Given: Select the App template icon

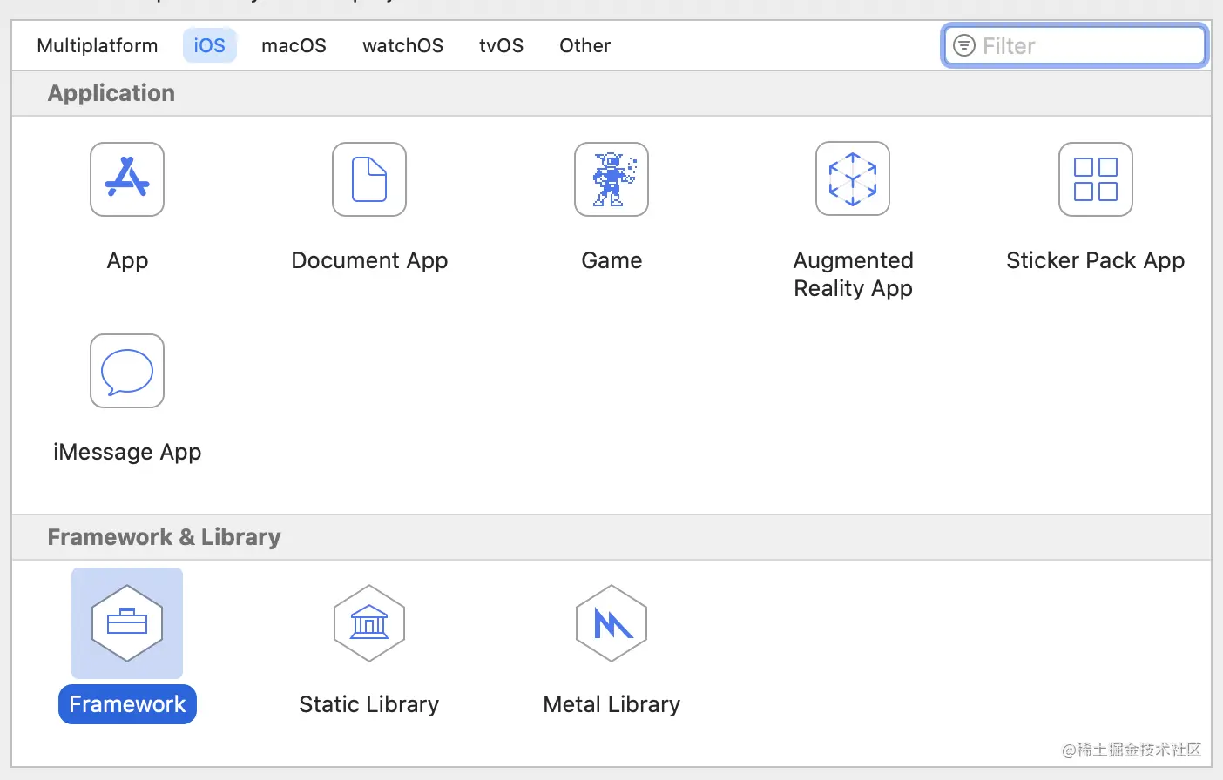Looking at the screenshot, I should pos(127,179).
